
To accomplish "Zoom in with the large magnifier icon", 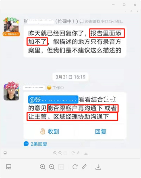I will point(43,167).
